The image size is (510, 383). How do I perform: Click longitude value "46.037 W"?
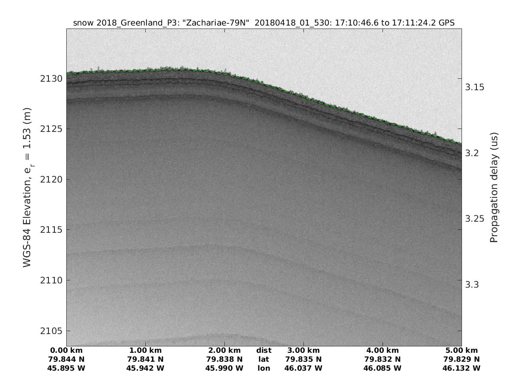[x=303, y=368]
